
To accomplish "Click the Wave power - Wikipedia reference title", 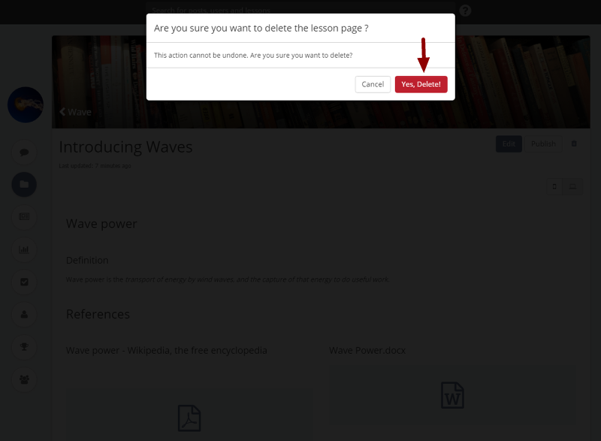I will click(166, 350).
